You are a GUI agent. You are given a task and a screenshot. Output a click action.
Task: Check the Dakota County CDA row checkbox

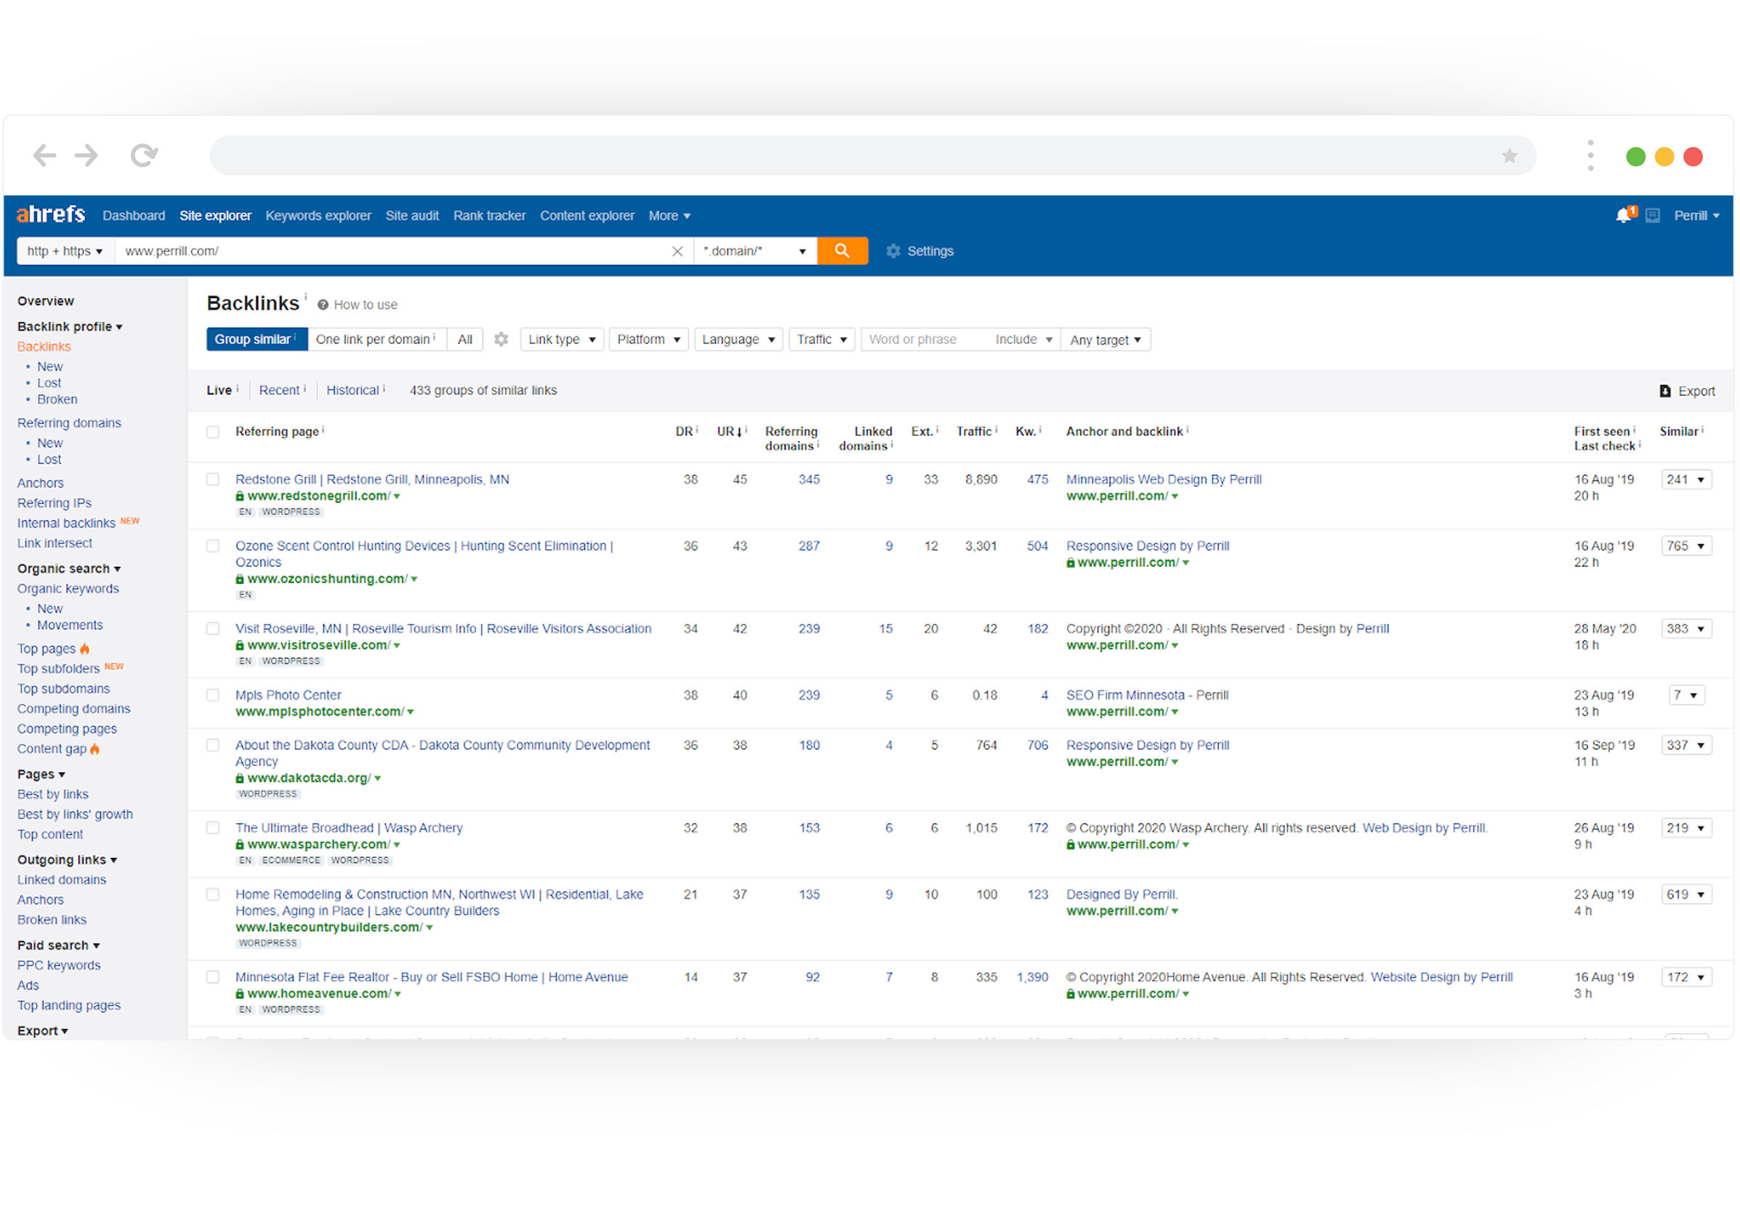(213, 745)
